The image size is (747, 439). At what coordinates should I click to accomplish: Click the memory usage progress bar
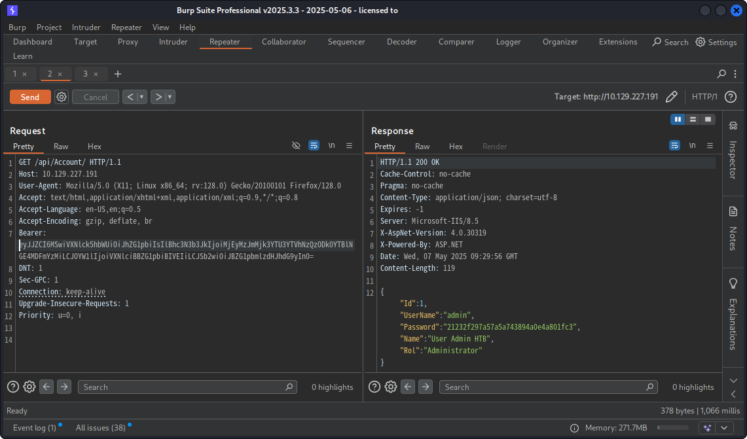672,428
